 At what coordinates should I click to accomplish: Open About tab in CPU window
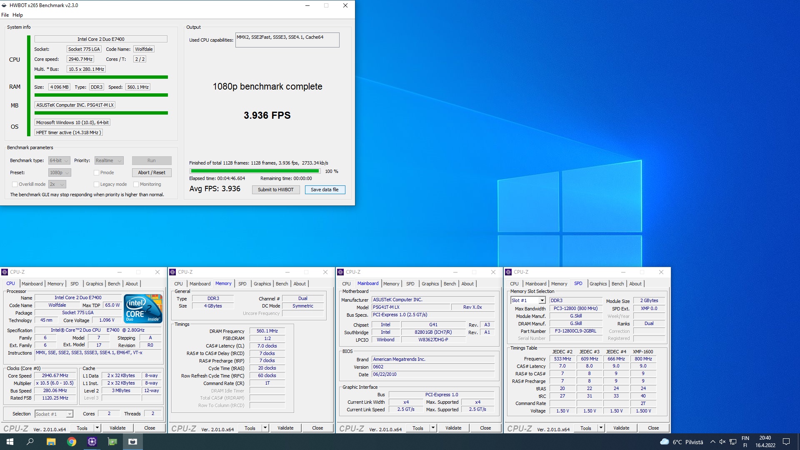click(x=132, y=284)
